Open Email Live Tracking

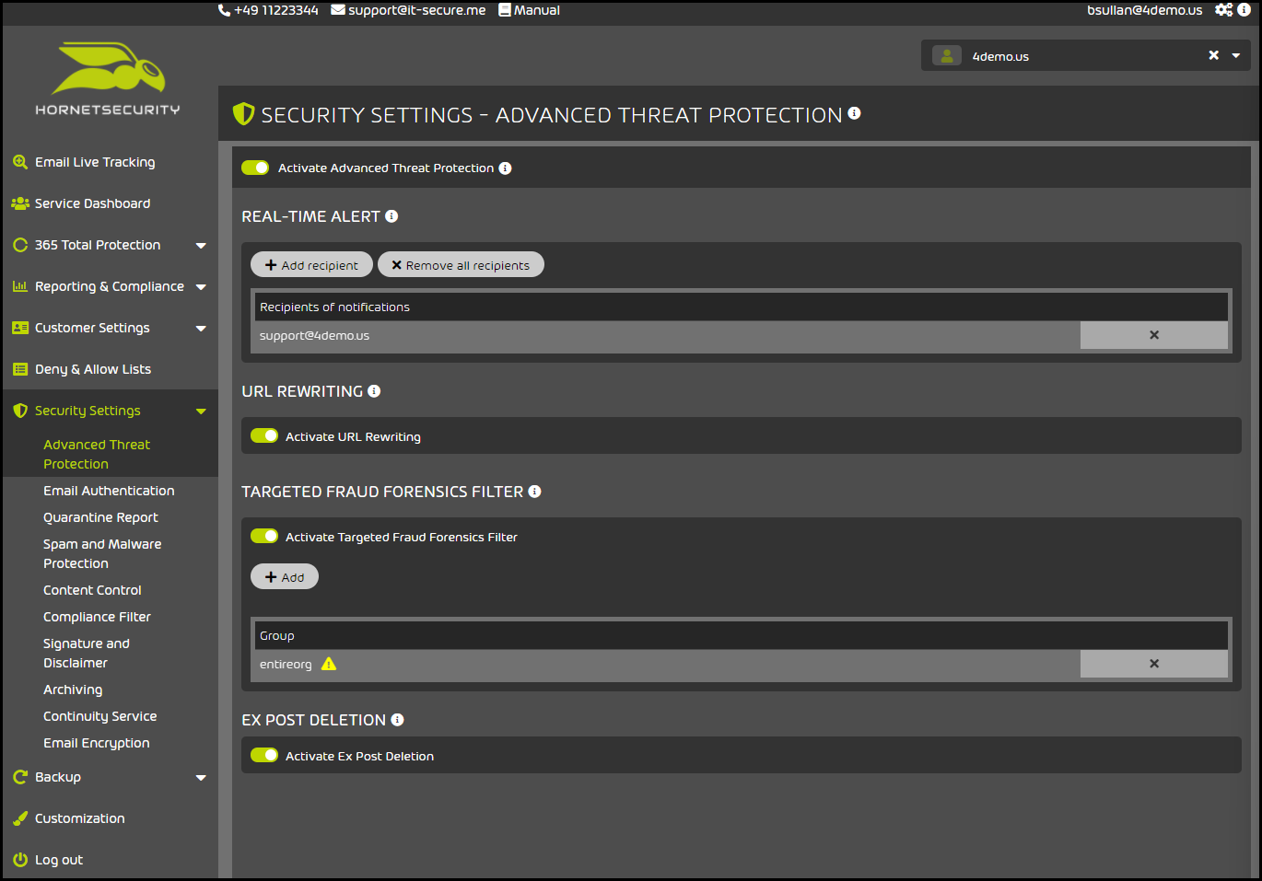click(95, 162)
